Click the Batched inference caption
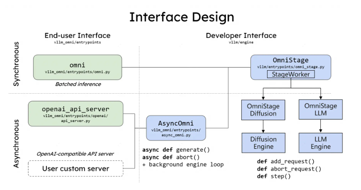 (77, 84)
